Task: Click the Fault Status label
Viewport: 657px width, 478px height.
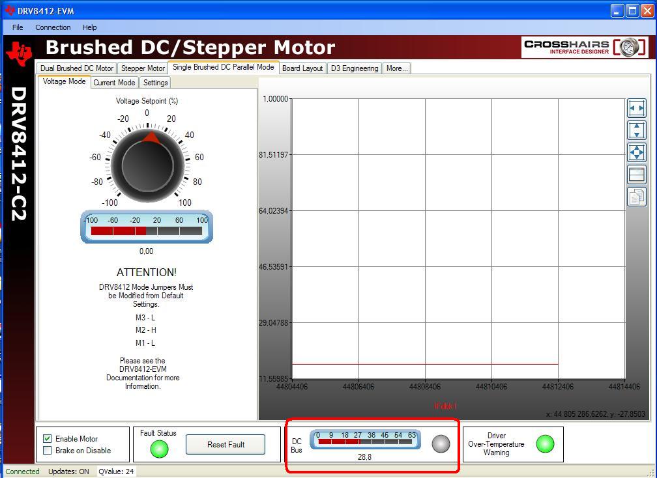Action: pos(158,433)
